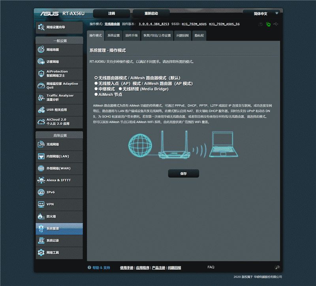This screenshot has height=286, width=316.
Task: Switch to the 固件升级 tab
Action: click(132, 36)
